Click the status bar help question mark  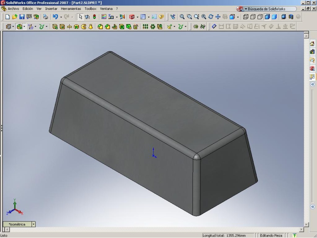pyautogui.click(x=295, y=236)
